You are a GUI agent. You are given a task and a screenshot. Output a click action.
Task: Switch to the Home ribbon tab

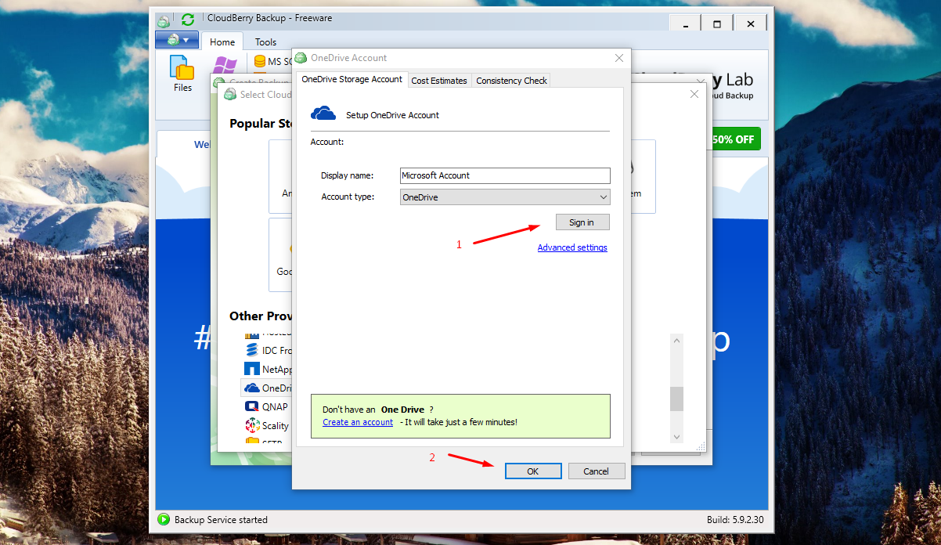[222, 42]
